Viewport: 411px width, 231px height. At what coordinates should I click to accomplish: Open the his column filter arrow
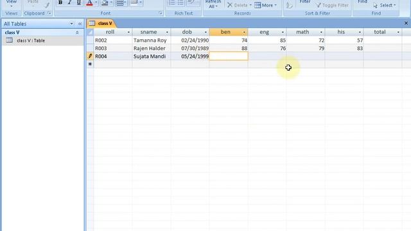(360, 32)
